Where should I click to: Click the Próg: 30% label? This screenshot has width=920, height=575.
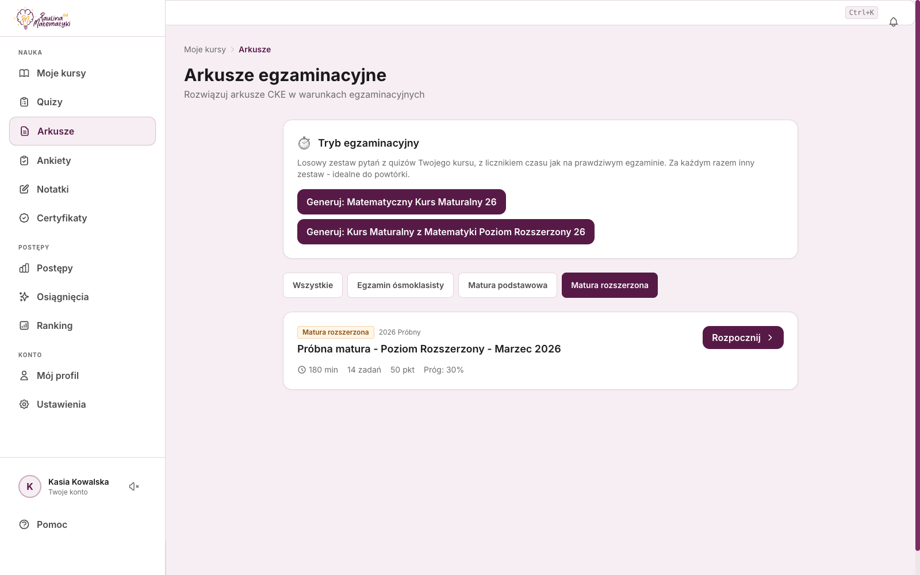(x=444, y=370)
